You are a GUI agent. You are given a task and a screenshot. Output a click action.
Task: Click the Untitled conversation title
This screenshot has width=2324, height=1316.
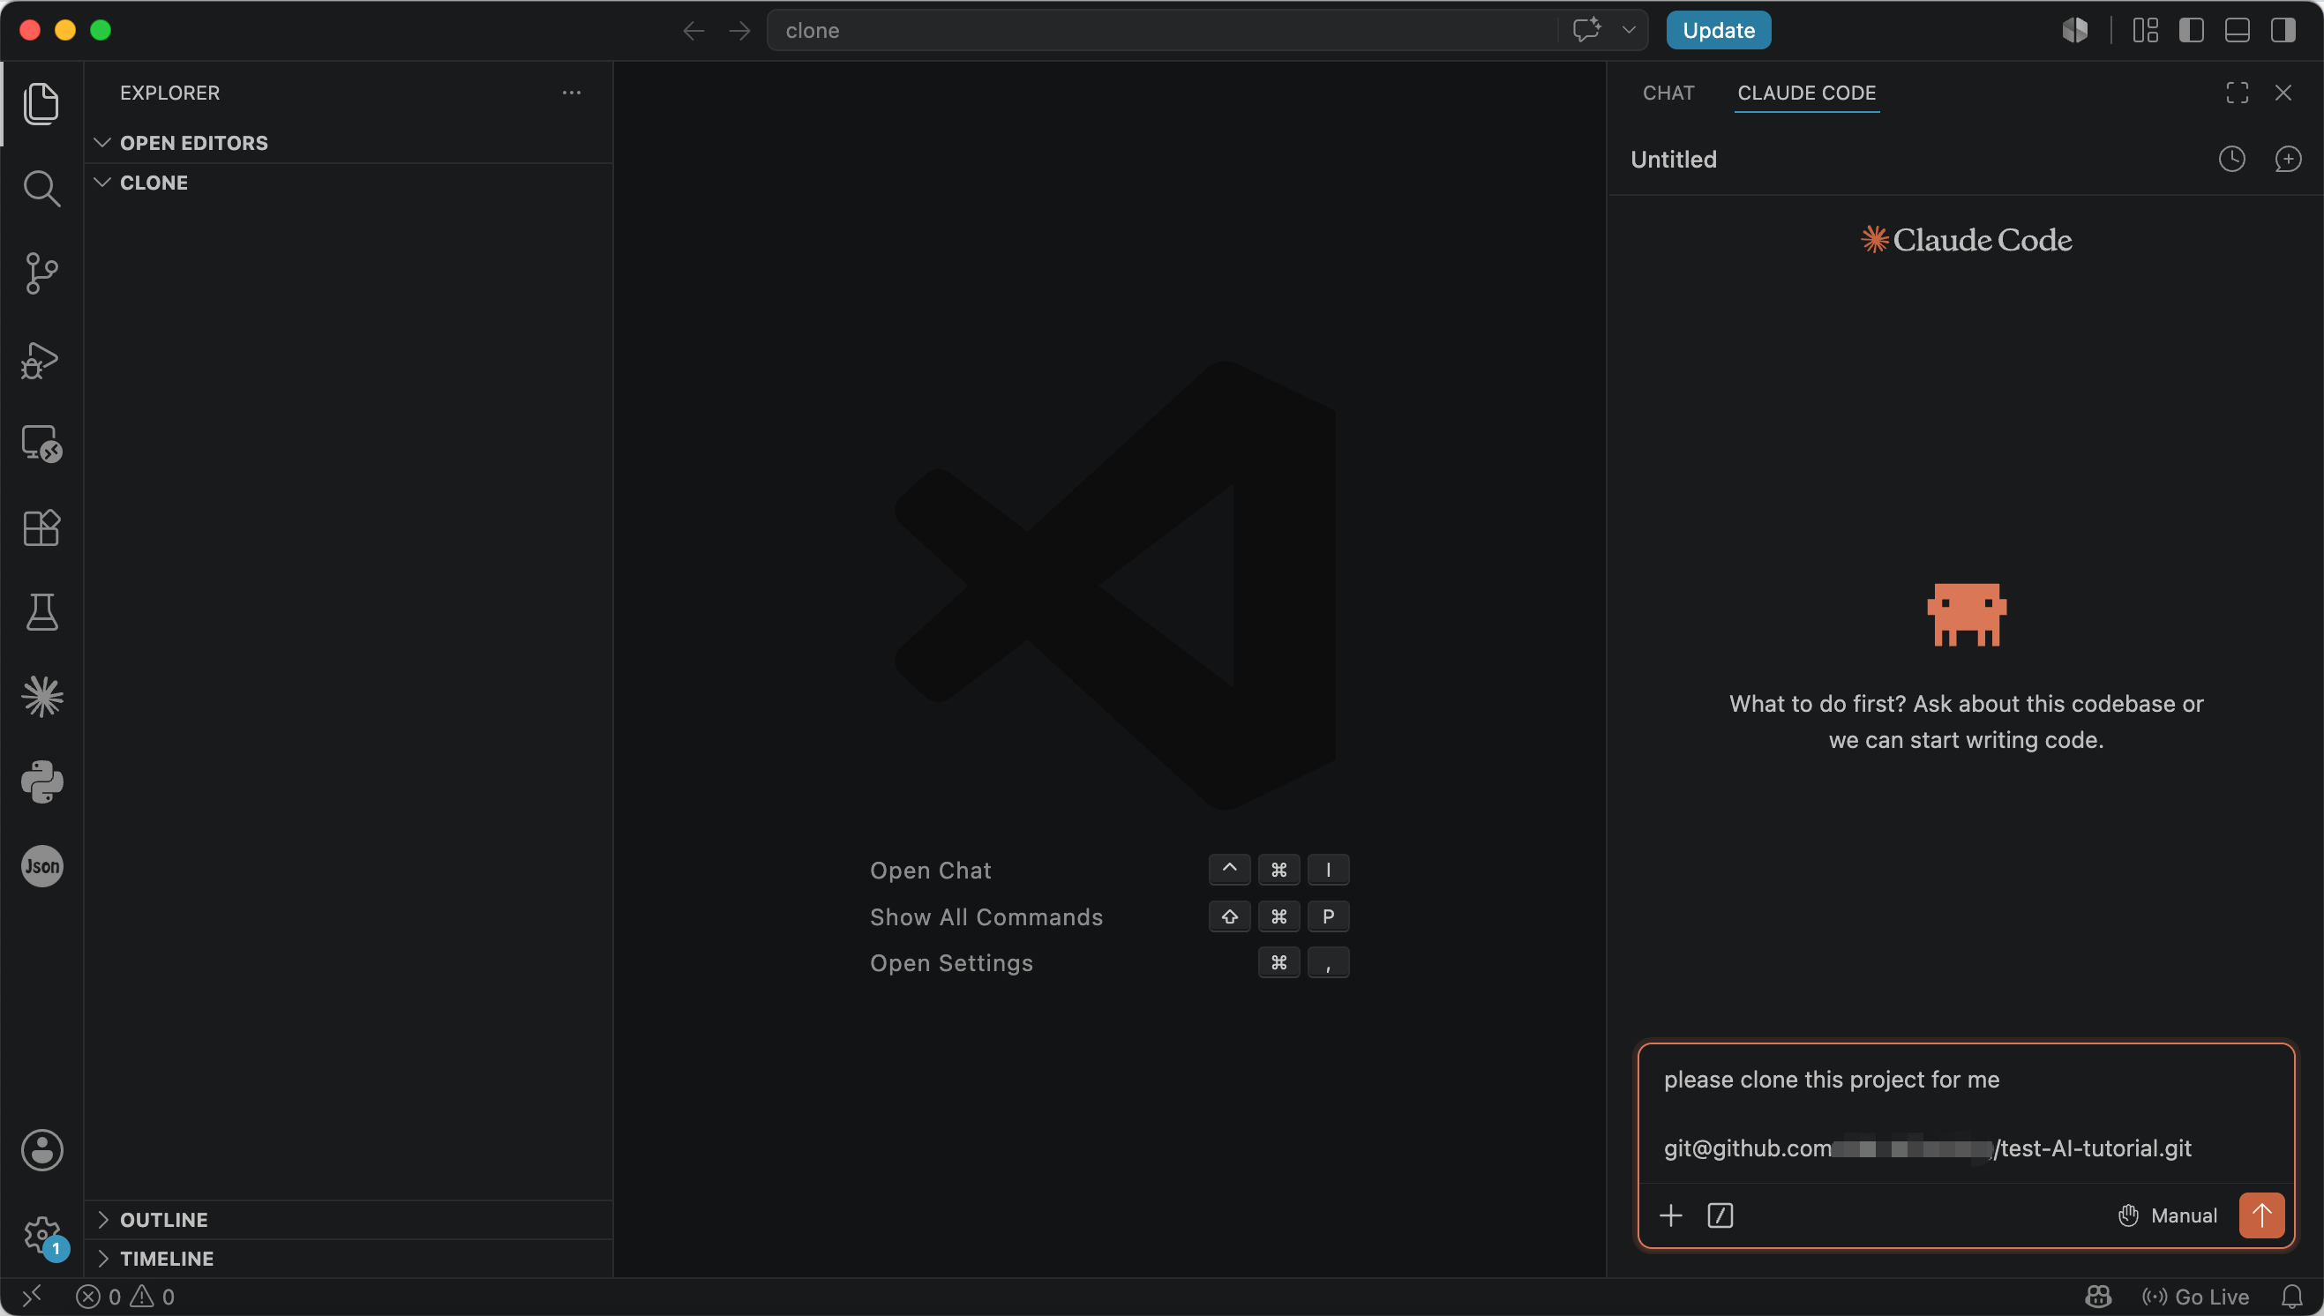click(1673, 160)
